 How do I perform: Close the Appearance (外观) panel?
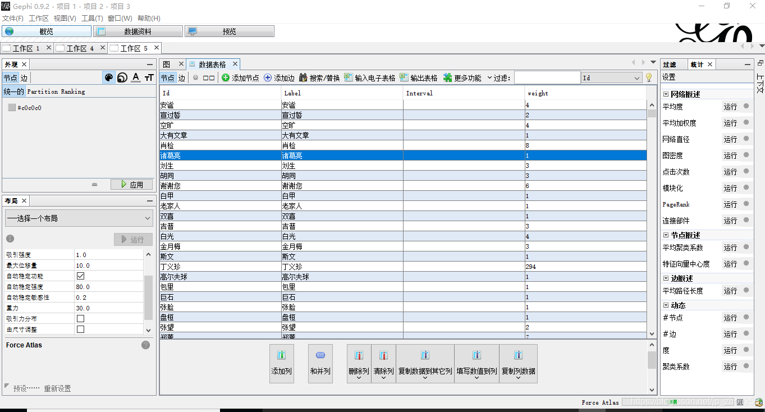coord(24,65)
